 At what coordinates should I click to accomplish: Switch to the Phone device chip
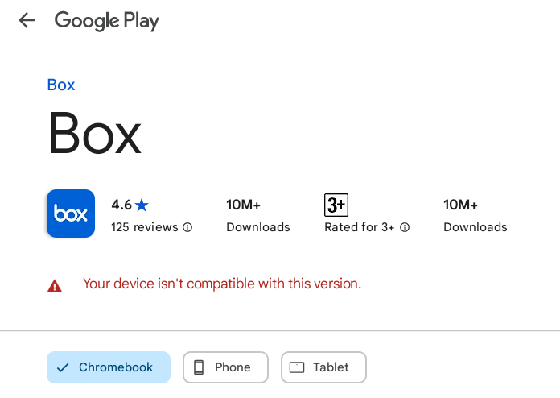(225, 367)
